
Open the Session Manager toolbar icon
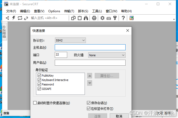click(x=8, y=18)
